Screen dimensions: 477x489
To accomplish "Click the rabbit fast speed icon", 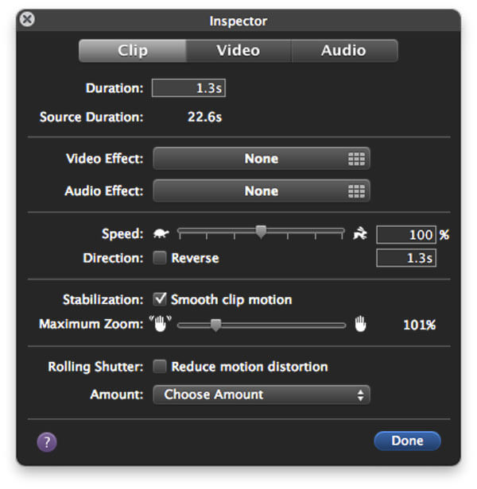I will (x=360, y=233).
